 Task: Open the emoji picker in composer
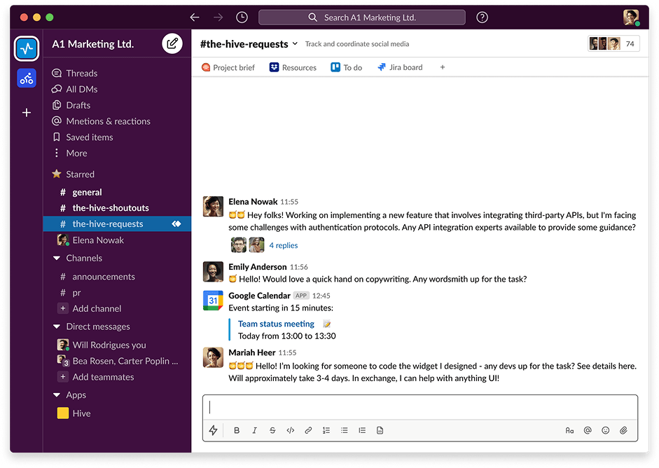coord(605,430)
